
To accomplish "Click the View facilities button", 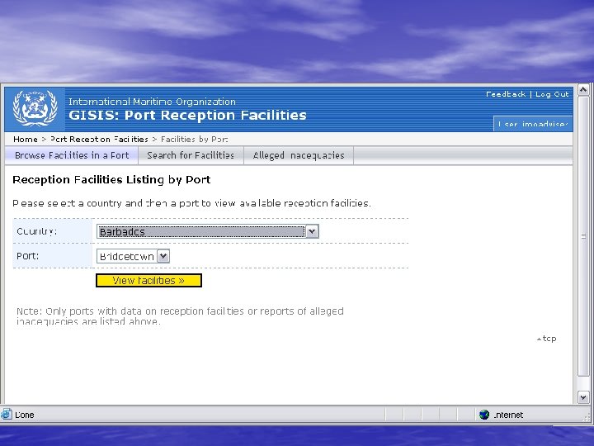I will click(148, 281).
